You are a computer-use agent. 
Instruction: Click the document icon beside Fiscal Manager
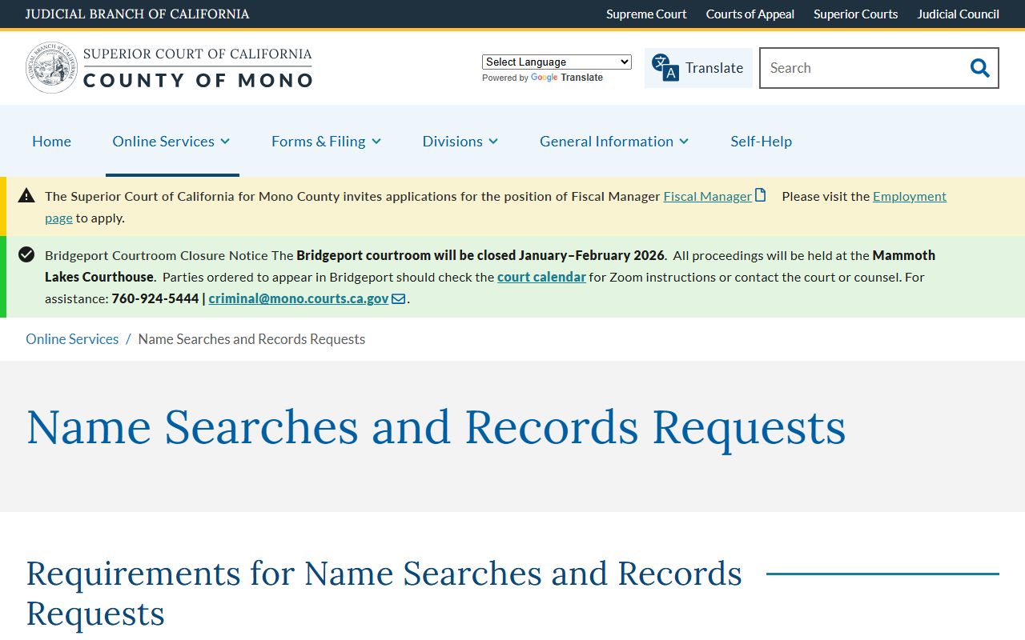(761, 195)
